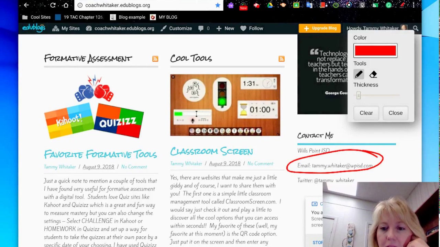The width and height of the screenshot is (440, 247).
Task: Open the green power button extension
Action: (335, 5)
